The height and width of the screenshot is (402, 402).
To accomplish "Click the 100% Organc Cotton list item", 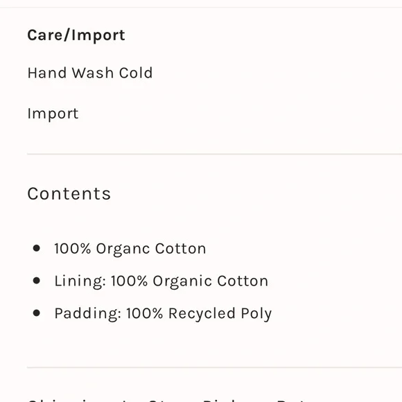I will tap(130, 249).
